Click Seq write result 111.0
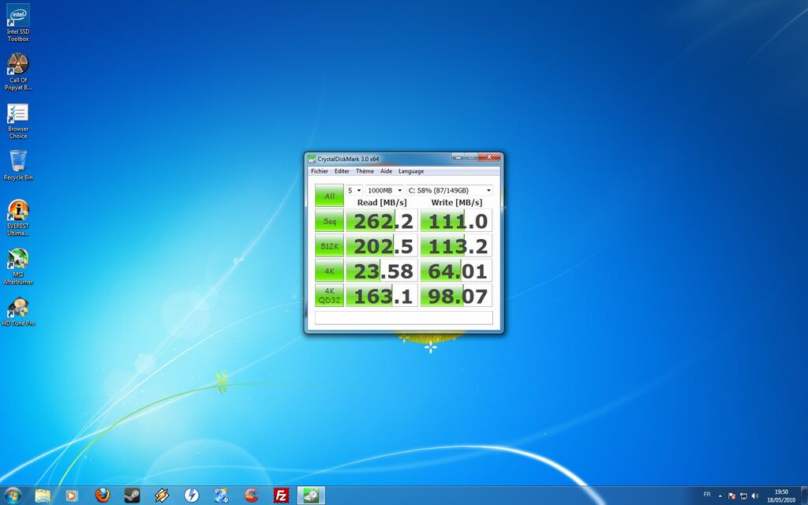Viewport: 808px width, 505px height. tap(457, 221)
